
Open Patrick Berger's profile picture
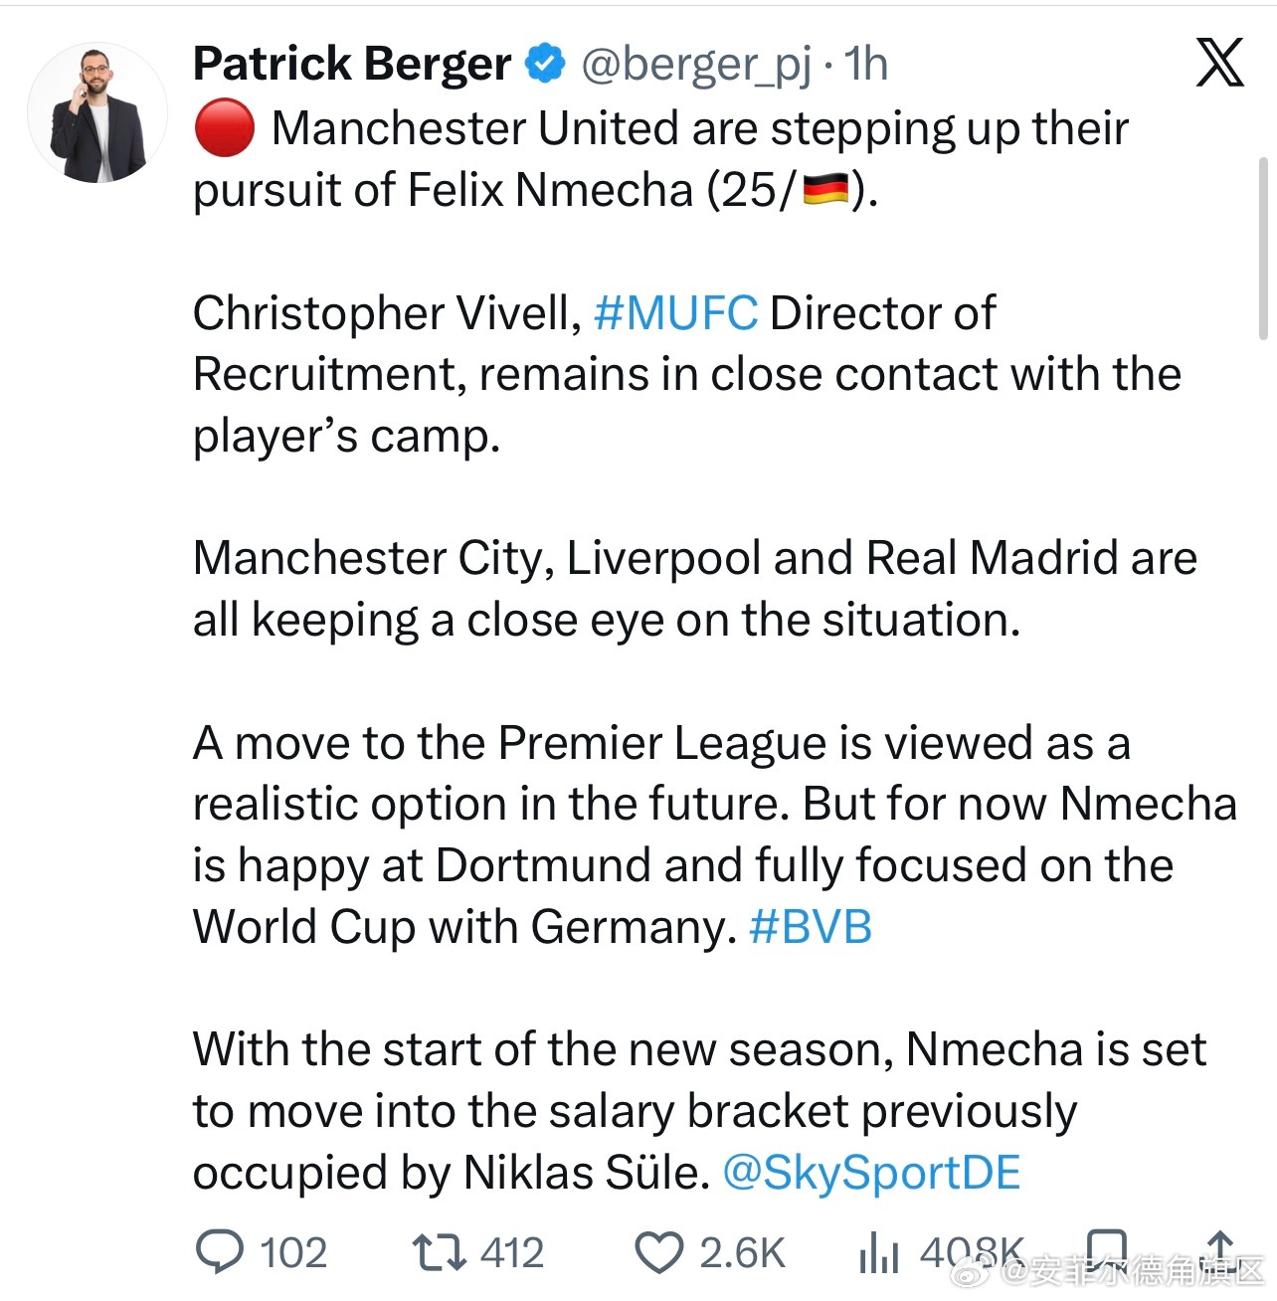[96, 113]
